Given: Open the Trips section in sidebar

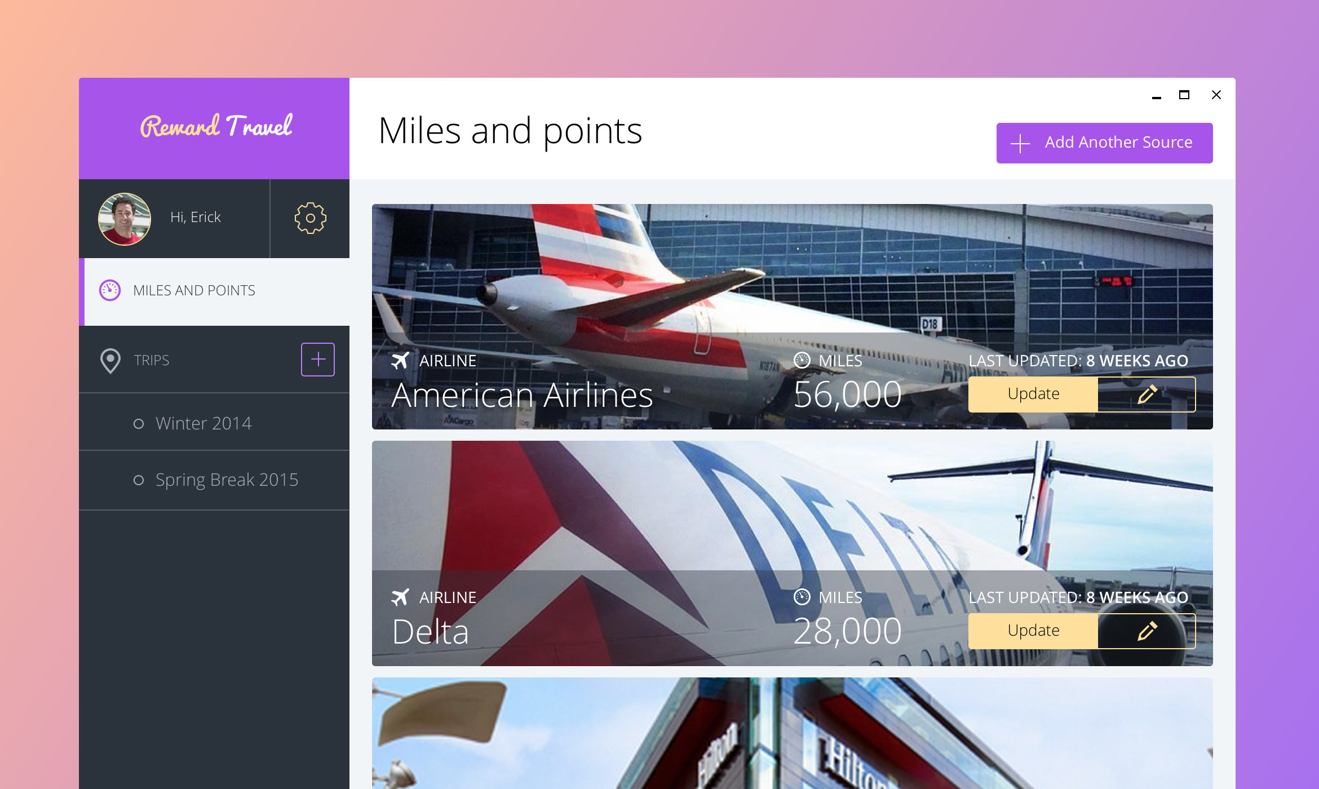Looking at the screenshot, I should [x=152, y=360].
